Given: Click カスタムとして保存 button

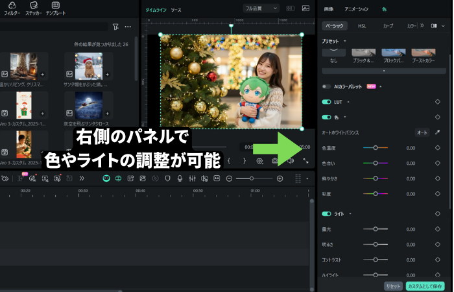Looking at the screenshot, I should pyautogui.click(x=425, y=286).
